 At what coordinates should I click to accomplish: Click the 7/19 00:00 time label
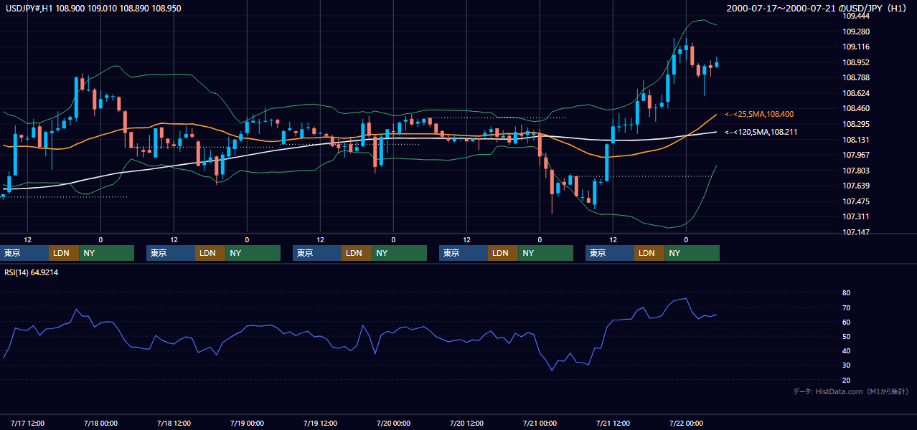click(247, 423)
